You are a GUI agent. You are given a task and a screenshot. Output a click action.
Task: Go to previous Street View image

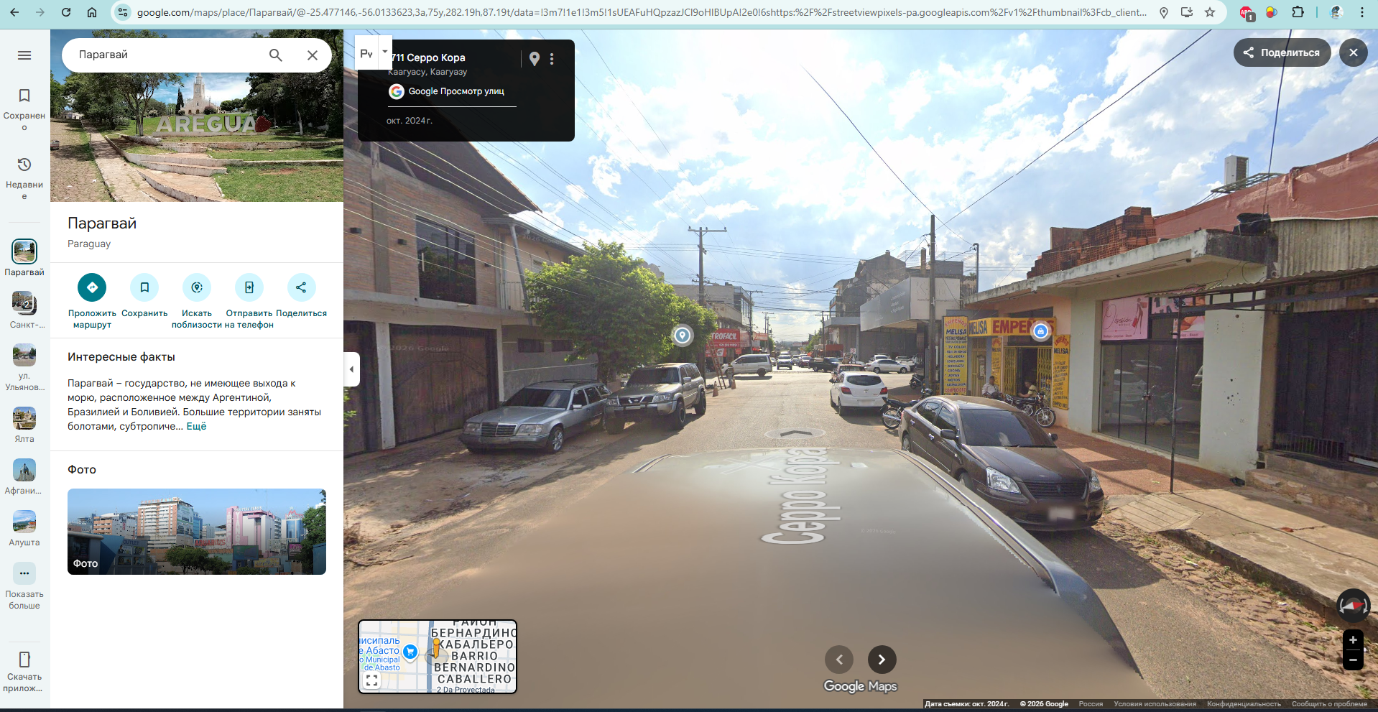pyautogui.click(x=839, y=660)
